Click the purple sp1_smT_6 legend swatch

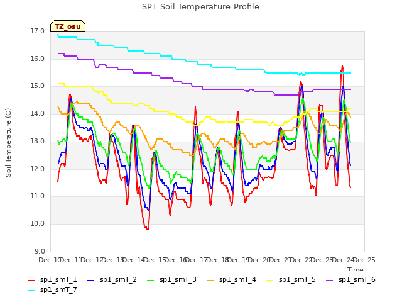coord(329,281)
